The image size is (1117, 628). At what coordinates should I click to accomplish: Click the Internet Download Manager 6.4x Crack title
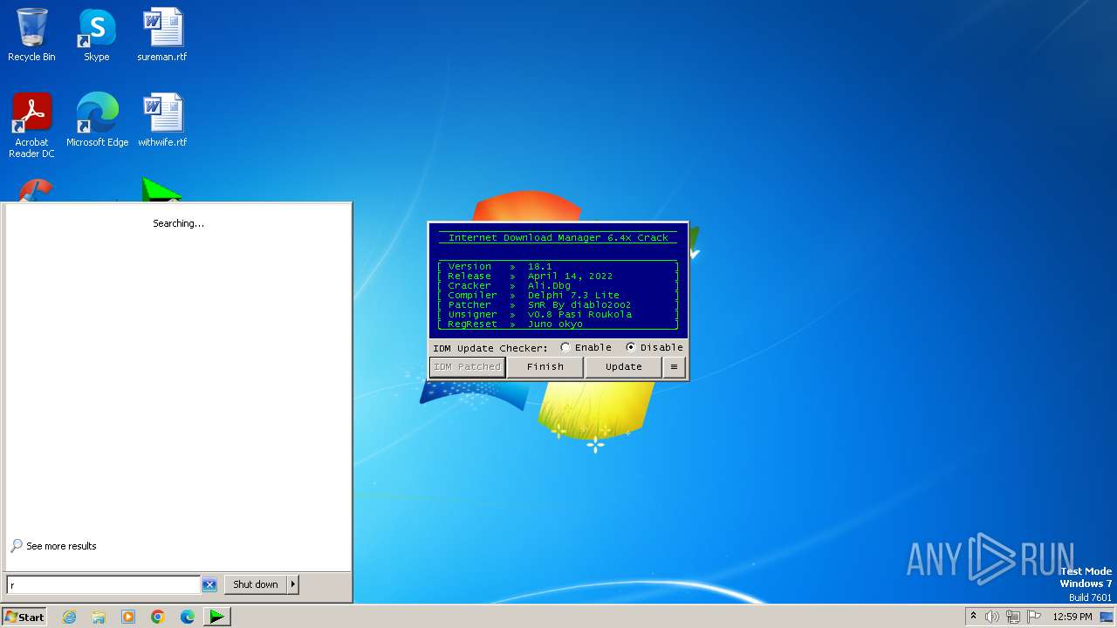(x=558, y=237)
